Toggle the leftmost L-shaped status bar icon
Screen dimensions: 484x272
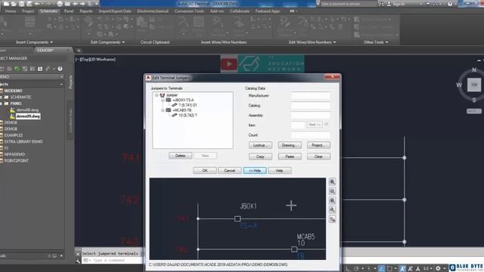point(348,269)
